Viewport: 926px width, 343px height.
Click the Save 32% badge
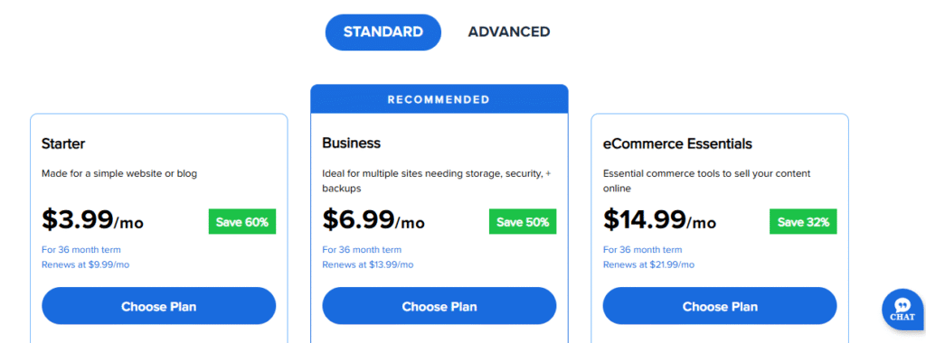click(803, 221)
